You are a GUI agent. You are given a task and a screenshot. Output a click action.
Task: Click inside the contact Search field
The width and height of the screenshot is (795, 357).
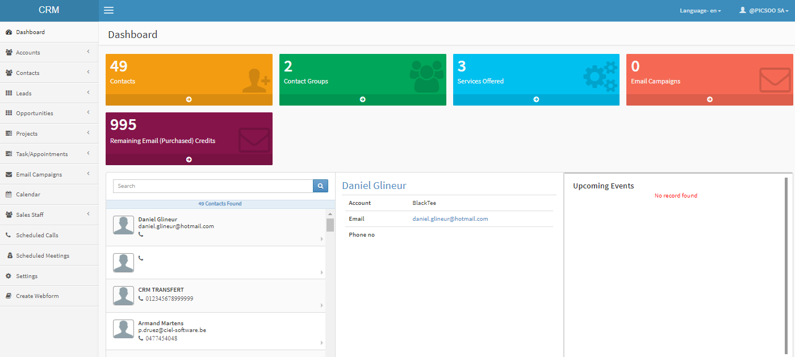pos(213,186)
